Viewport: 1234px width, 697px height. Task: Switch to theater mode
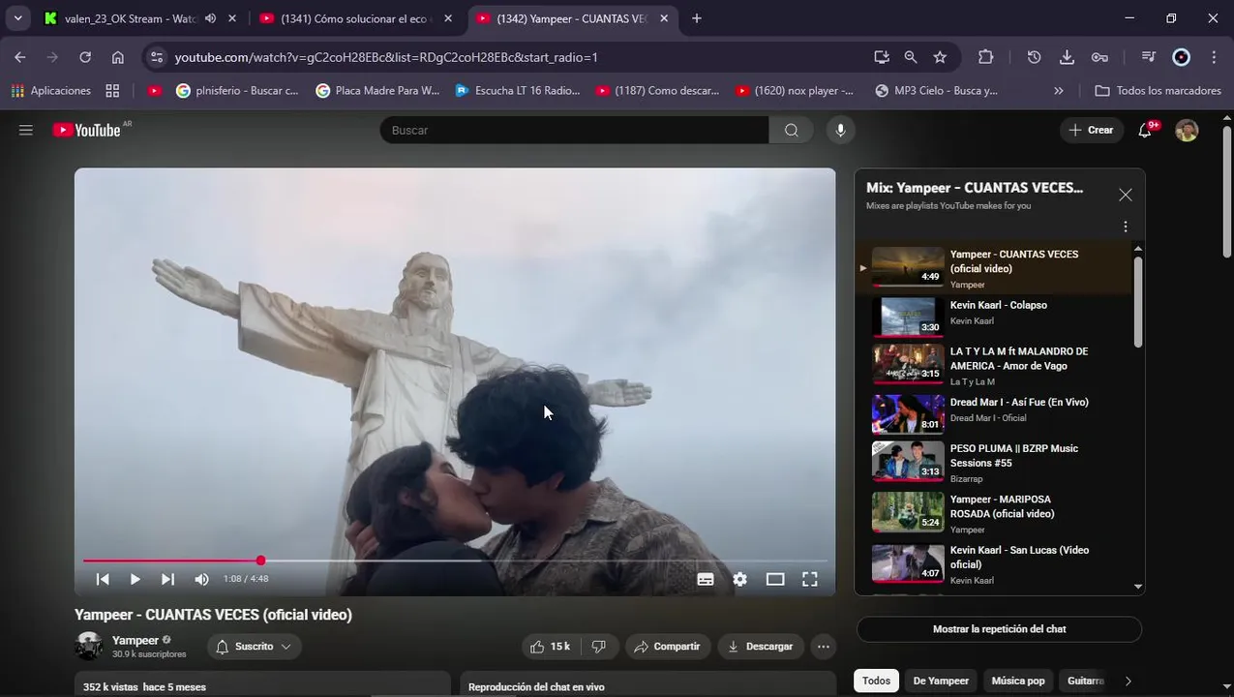(775, 579)
